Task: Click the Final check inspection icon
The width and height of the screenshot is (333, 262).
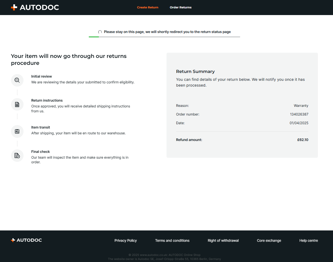Action: [17, 155]
